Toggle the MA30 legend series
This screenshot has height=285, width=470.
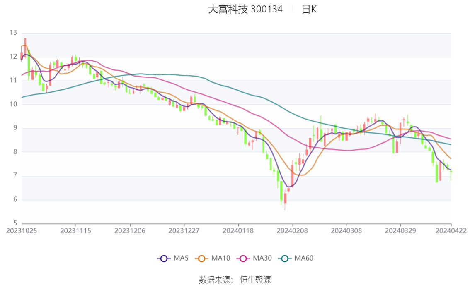254,259
